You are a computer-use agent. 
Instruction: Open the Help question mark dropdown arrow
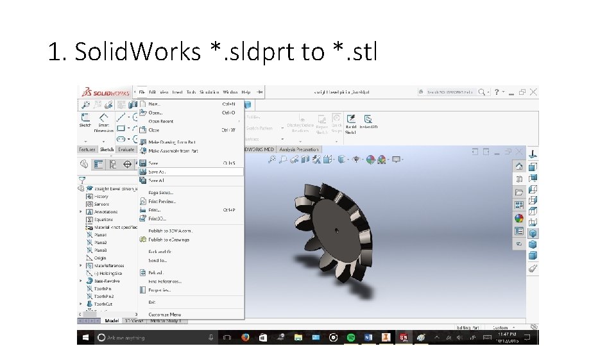point(503,92)
